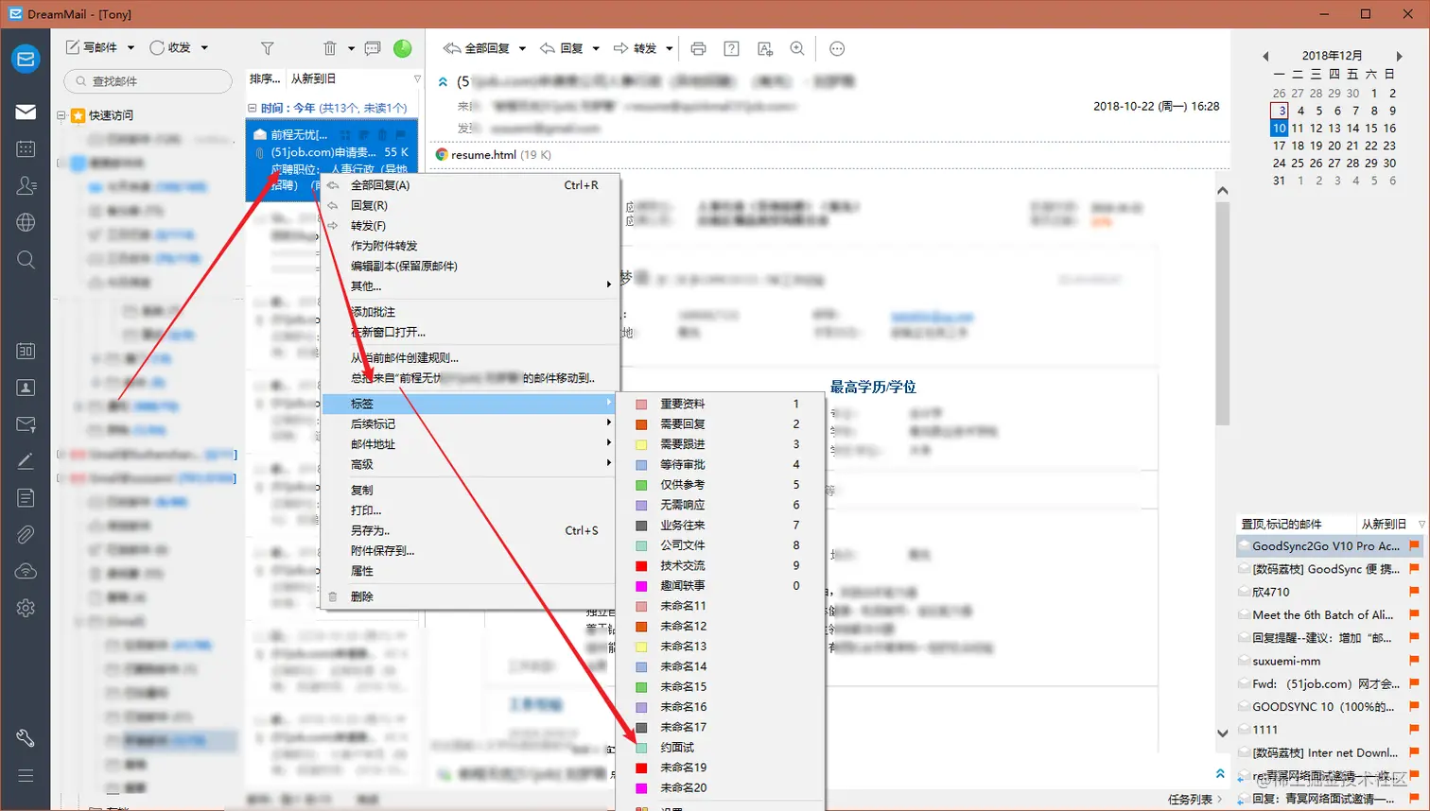Select 全部回复(A) in context menu
The height and width of the screenshot is (811, 1430).
pos(471,185)
